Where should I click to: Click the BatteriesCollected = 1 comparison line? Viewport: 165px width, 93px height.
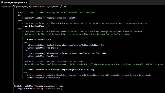39,40
